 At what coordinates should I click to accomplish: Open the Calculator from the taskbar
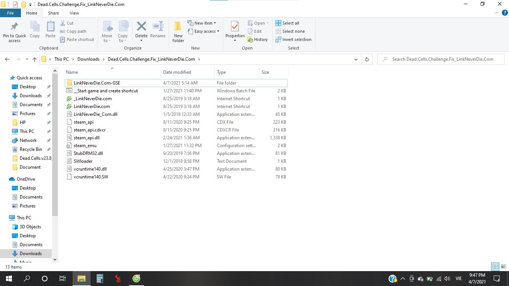99,279
